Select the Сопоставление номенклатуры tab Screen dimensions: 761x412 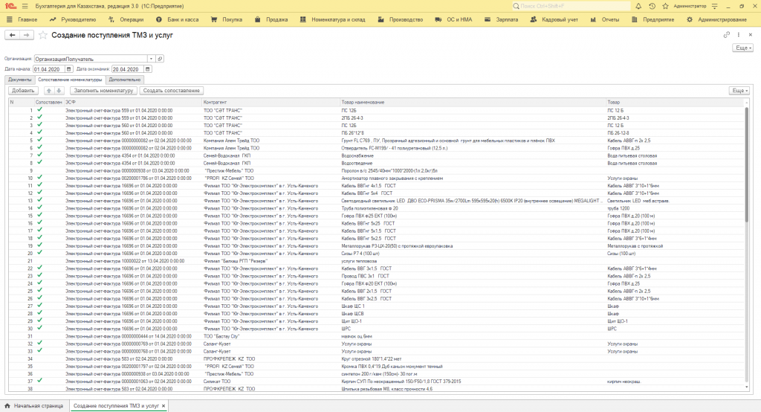[70, 80]
